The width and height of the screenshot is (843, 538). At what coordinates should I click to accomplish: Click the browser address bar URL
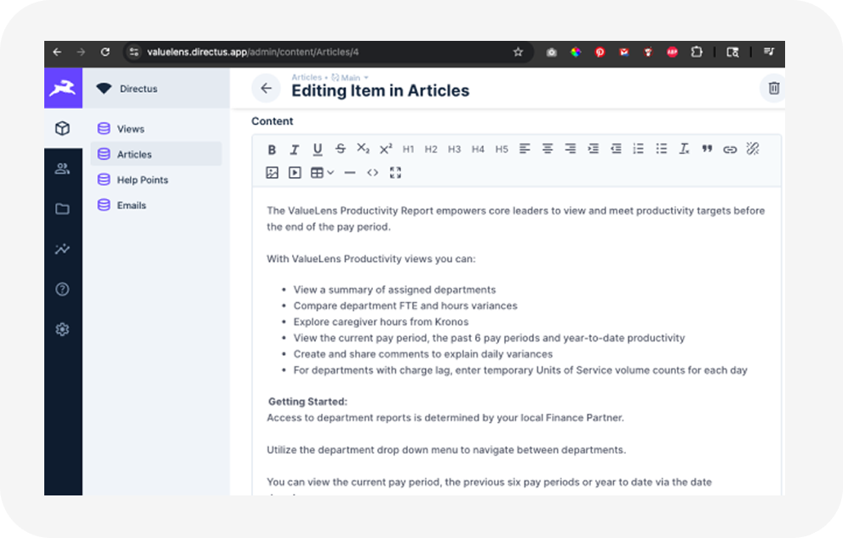253,52
